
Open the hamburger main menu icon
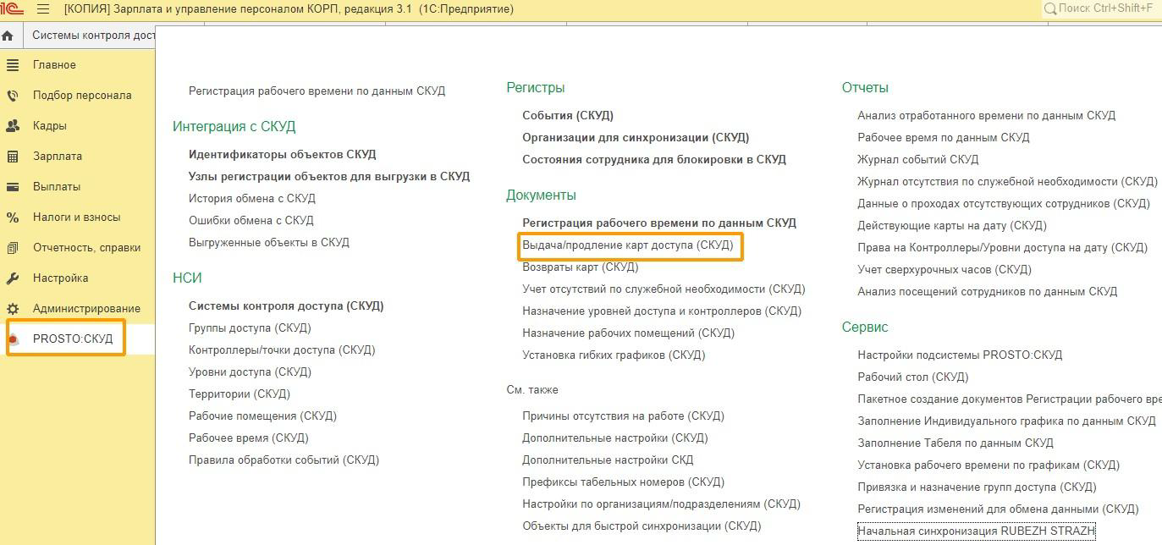click(43, 9)
